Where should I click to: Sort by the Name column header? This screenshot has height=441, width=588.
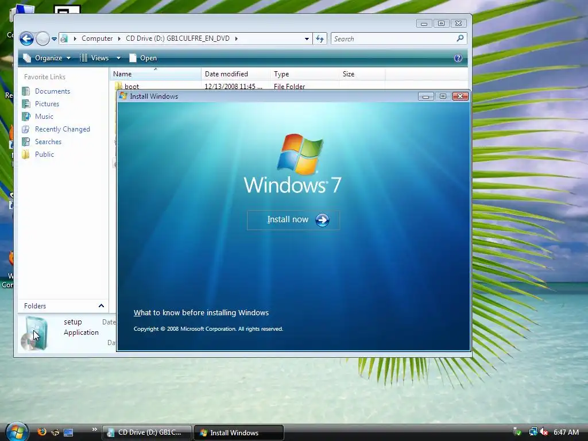(156, 74)
